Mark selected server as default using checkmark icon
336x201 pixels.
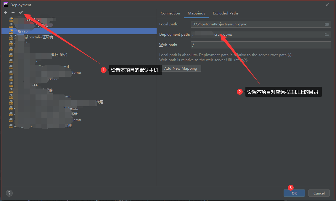click(x=21, y=12)
